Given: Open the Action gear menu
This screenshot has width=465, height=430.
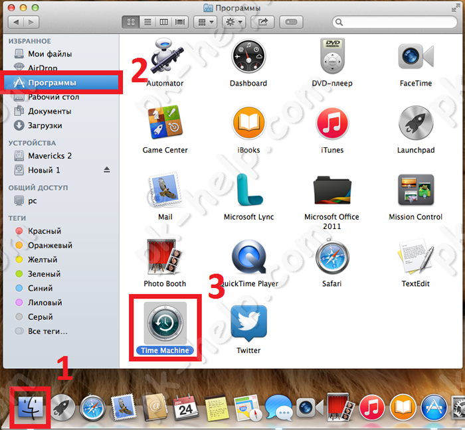Looking at the screenshot, I should tap(234, 22).
